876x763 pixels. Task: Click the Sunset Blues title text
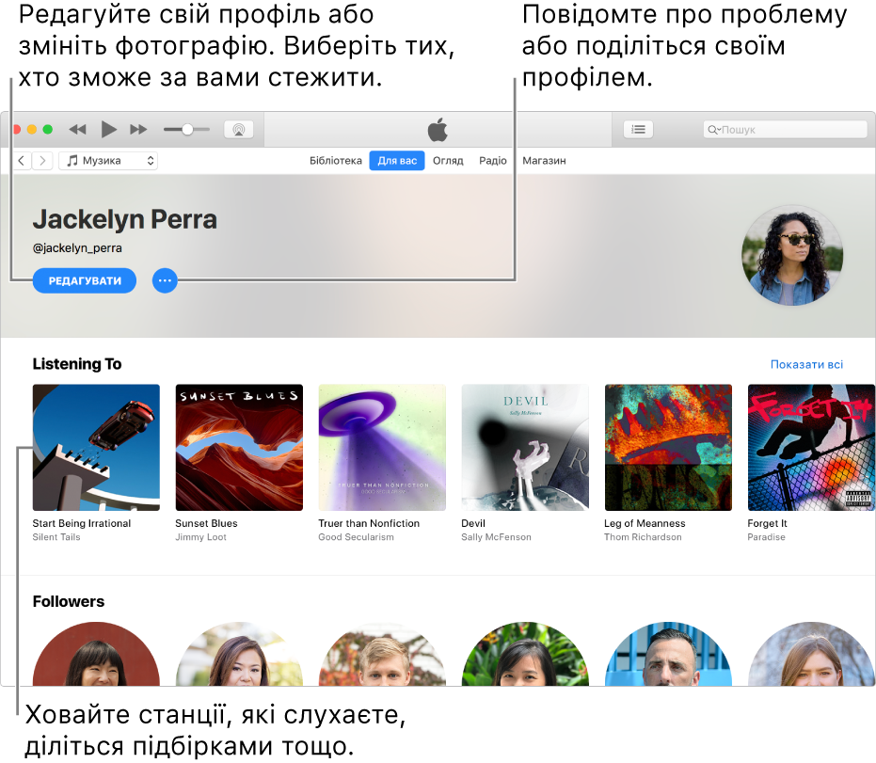206,523
